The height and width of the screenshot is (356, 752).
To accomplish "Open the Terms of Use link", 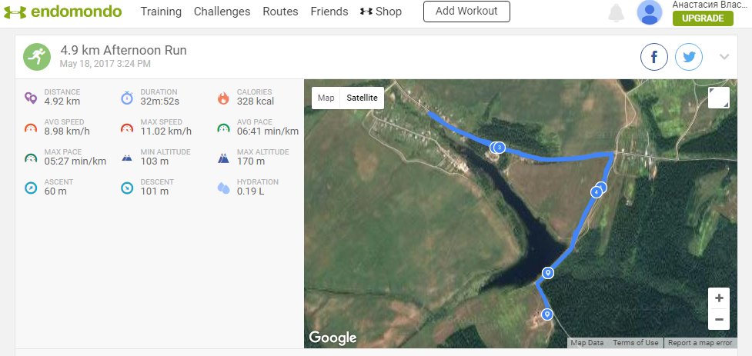I will (x=636, y=343).
